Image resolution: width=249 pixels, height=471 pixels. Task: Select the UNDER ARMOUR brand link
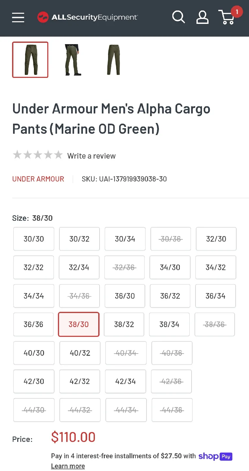(38, 179)
